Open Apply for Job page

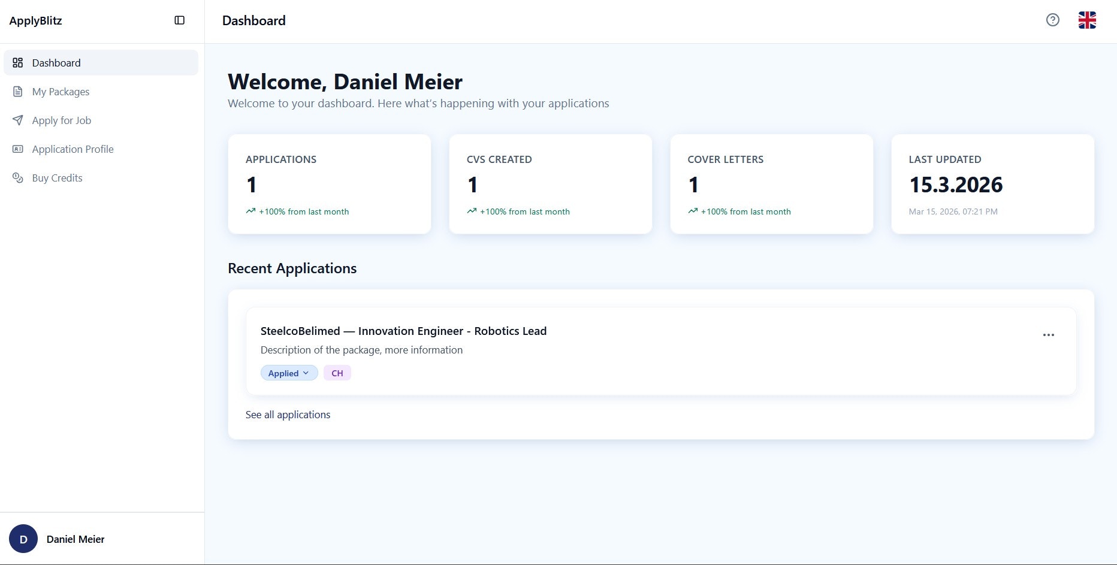coord(101,120)
